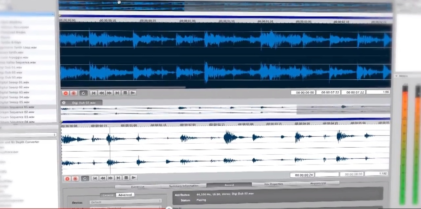Toggle loop playback in the upper transport bar
This screenshot has width=421, height=209.
(83, 93)
